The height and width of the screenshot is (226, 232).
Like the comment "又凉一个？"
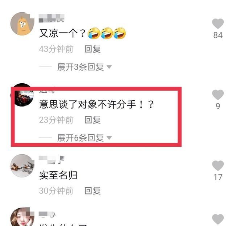coord(218,24)
